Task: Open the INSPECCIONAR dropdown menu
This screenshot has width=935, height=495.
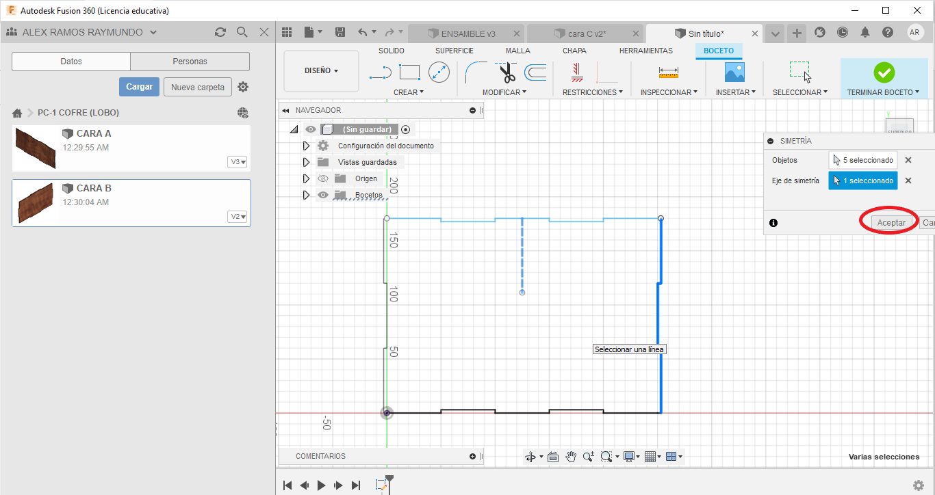Action: [x=669, y=92]
